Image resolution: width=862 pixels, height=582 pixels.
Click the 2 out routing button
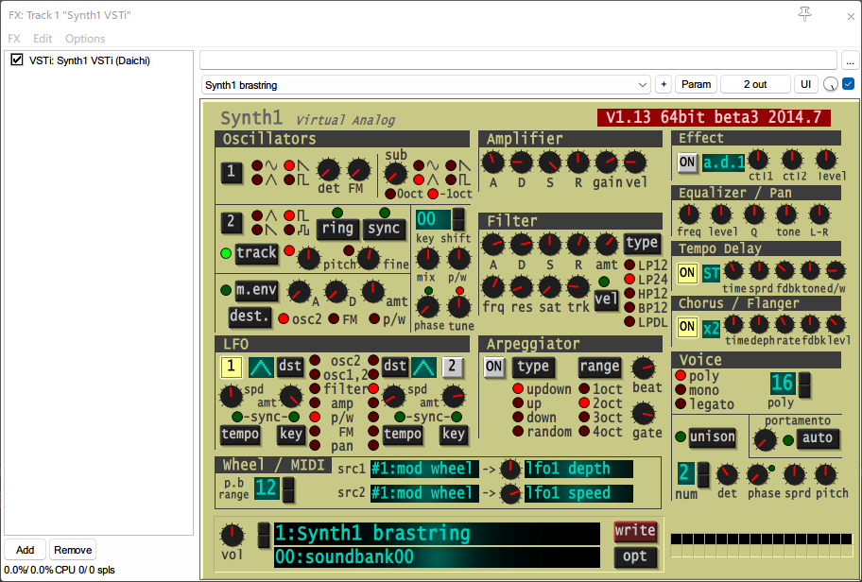click(x=755, y=85)
